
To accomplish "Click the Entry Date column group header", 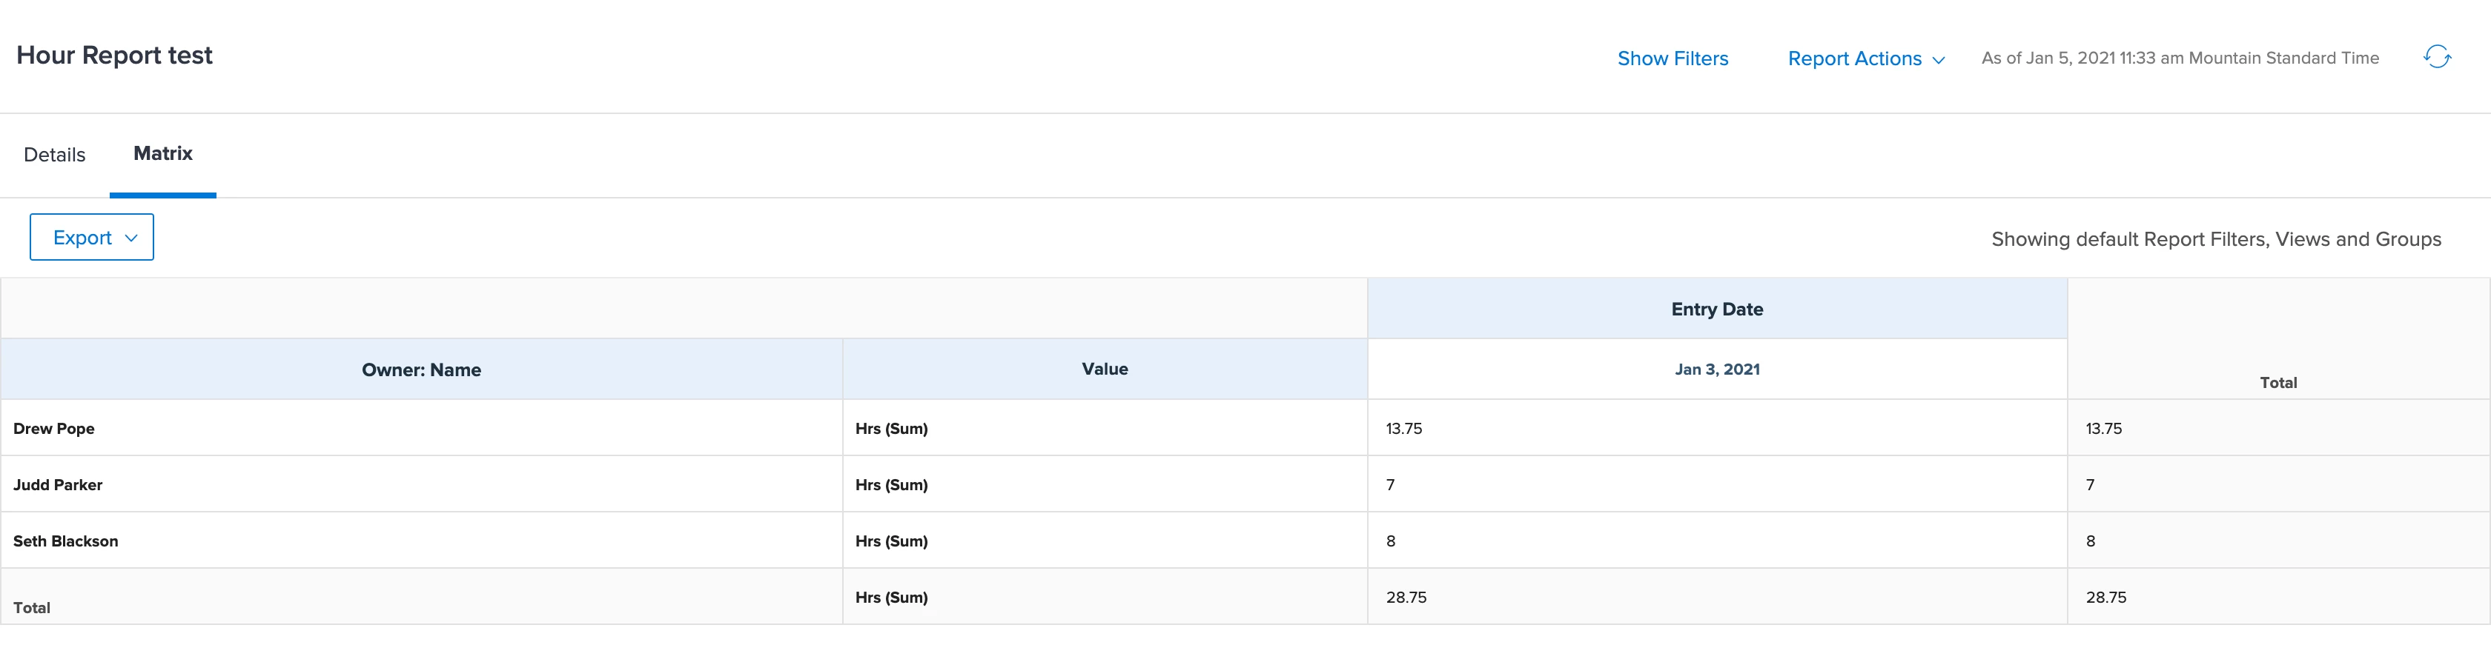I will click(x=1716, y=310).
